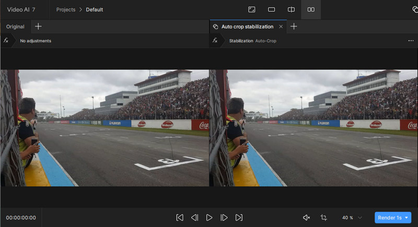The height and width of the screenshot is (227, 418).
Task: Click the Video AI 7 title
Action: (21, 9)
